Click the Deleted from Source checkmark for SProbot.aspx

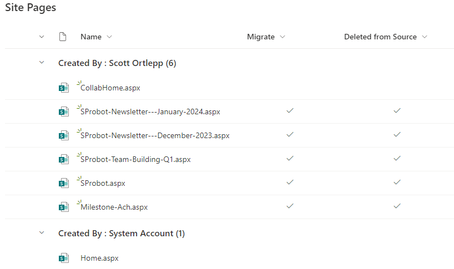[397, 182]
